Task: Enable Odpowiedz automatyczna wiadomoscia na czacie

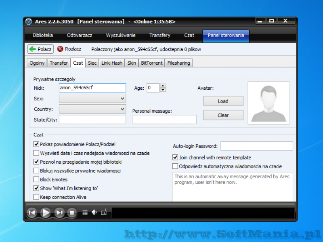Action: (175, 166)
